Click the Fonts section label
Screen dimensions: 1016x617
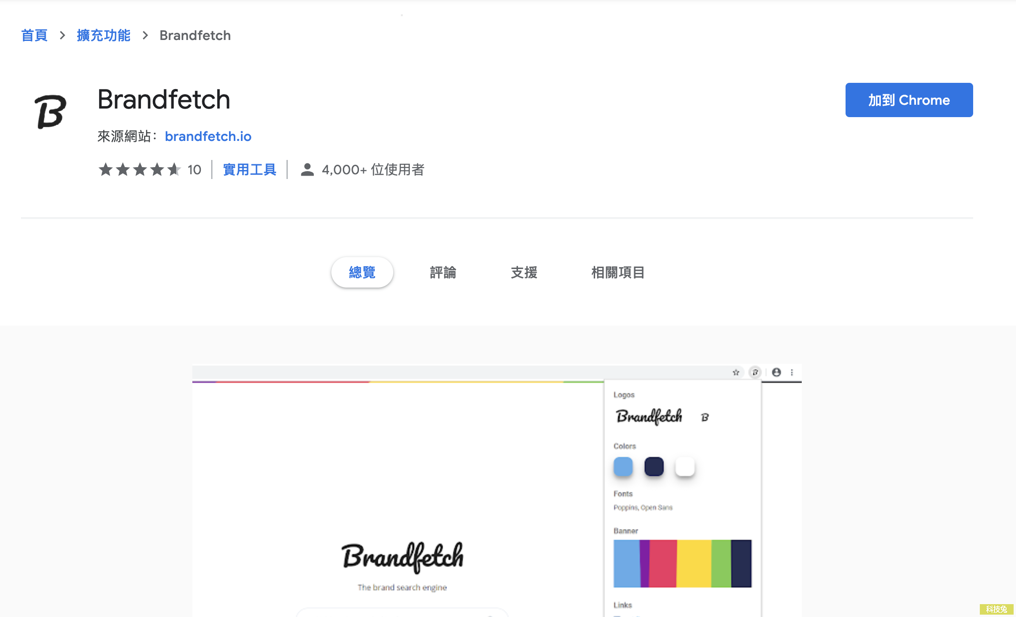tap(623, 494)
